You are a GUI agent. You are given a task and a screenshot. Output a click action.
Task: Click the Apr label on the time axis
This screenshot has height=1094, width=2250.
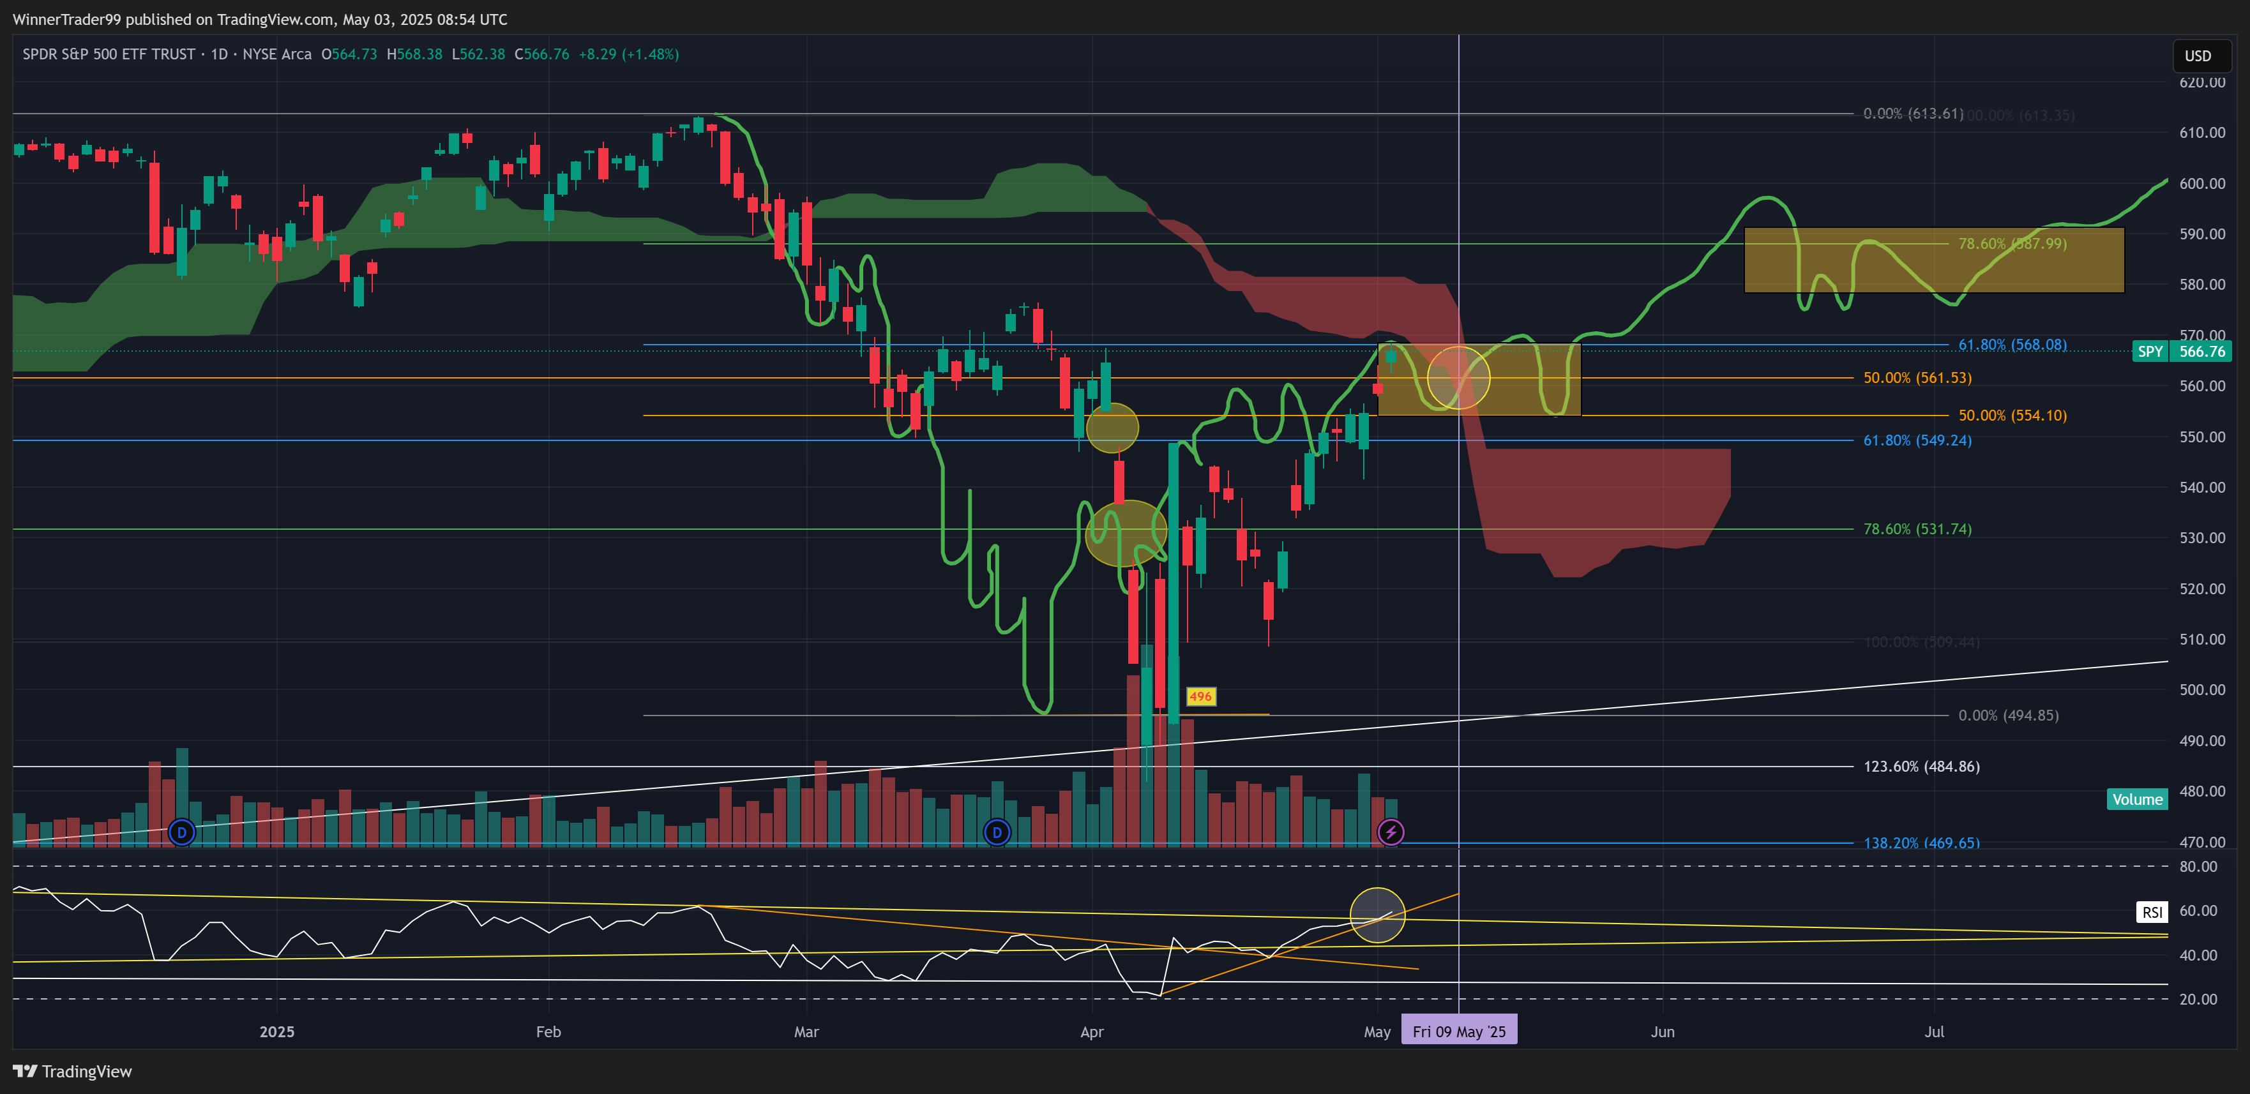[1092, 1031]
